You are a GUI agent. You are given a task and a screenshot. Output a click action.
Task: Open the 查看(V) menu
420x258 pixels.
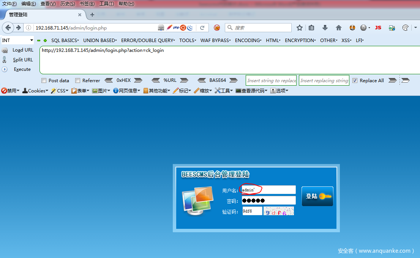[48, 4]
